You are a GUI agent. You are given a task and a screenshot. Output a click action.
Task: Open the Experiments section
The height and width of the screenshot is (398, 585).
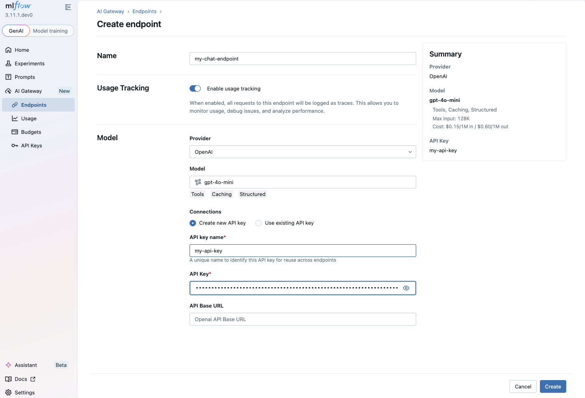(x=29, y=63)
